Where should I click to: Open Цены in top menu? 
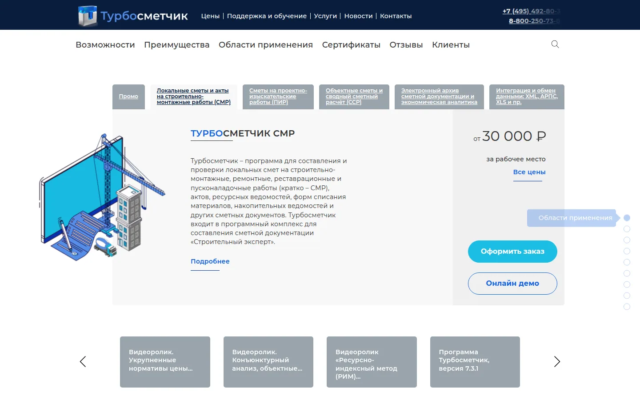[210, 16]
